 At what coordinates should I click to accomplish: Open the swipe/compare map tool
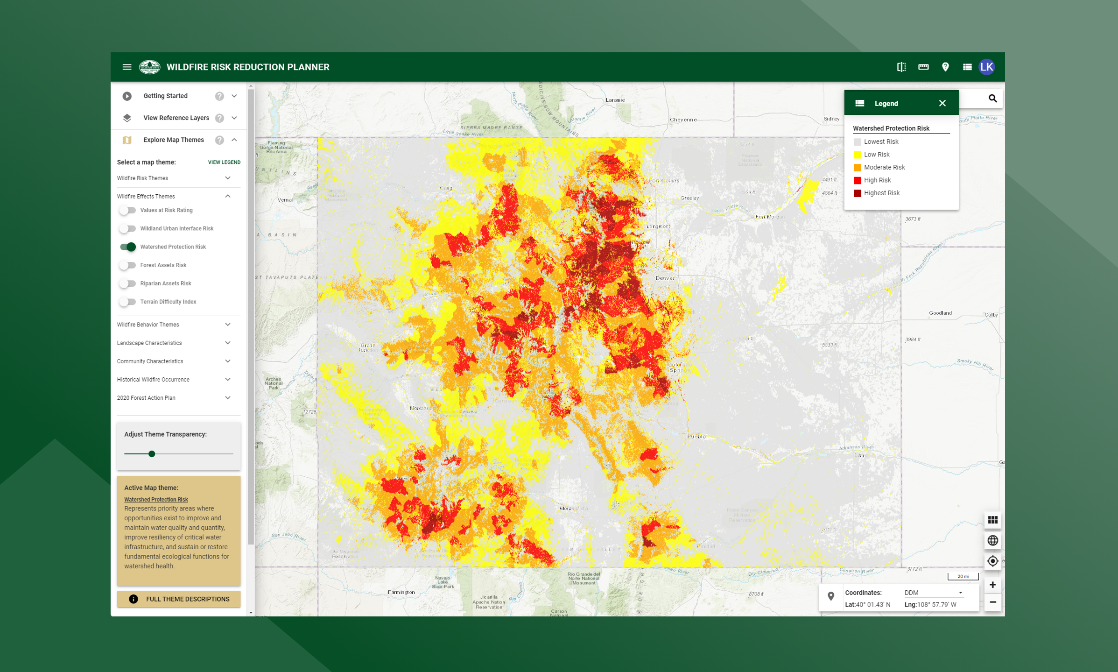[901, 67]
